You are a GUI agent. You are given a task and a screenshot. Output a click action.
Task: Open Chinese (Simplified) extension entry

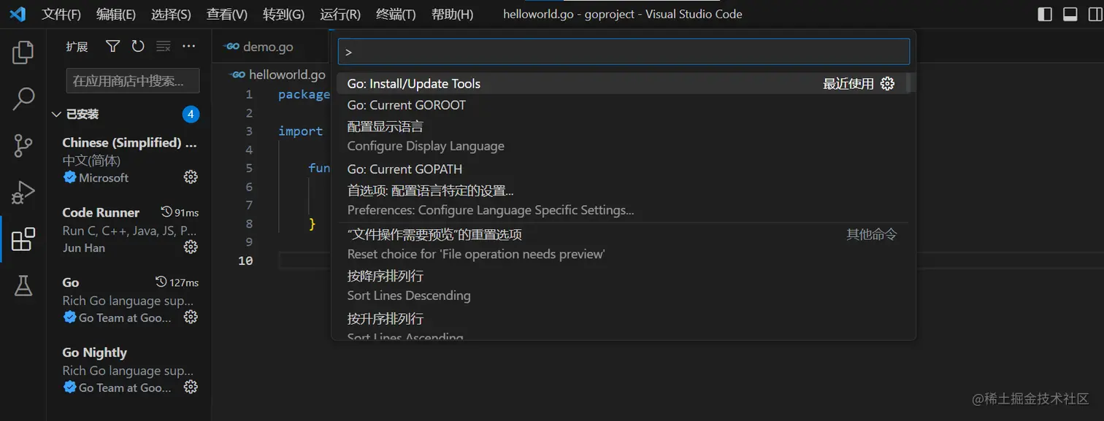pos(130,160)
